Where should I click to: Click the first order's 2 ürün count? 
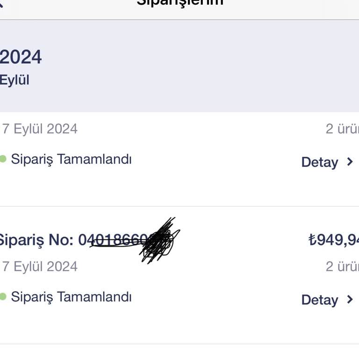(342, 129)
